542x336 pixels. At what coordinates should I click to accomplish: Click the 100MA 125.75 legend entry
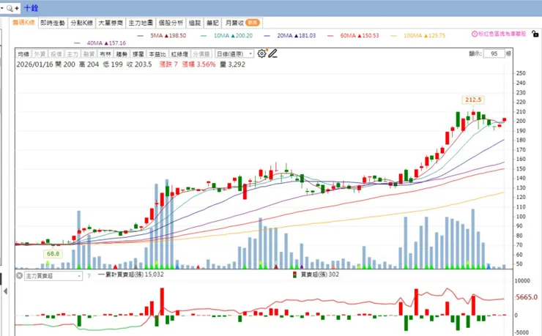418,36
